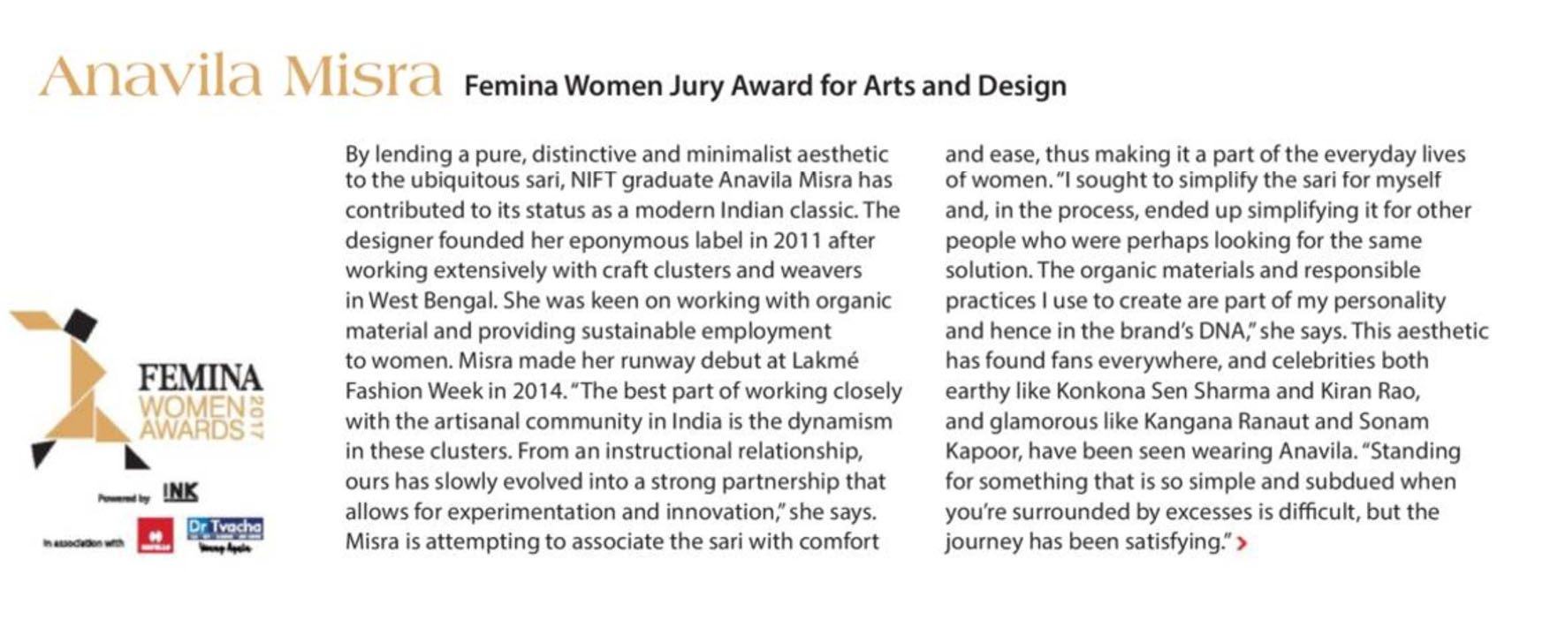Click the black square atop the tangram figure

pos(80,324)
